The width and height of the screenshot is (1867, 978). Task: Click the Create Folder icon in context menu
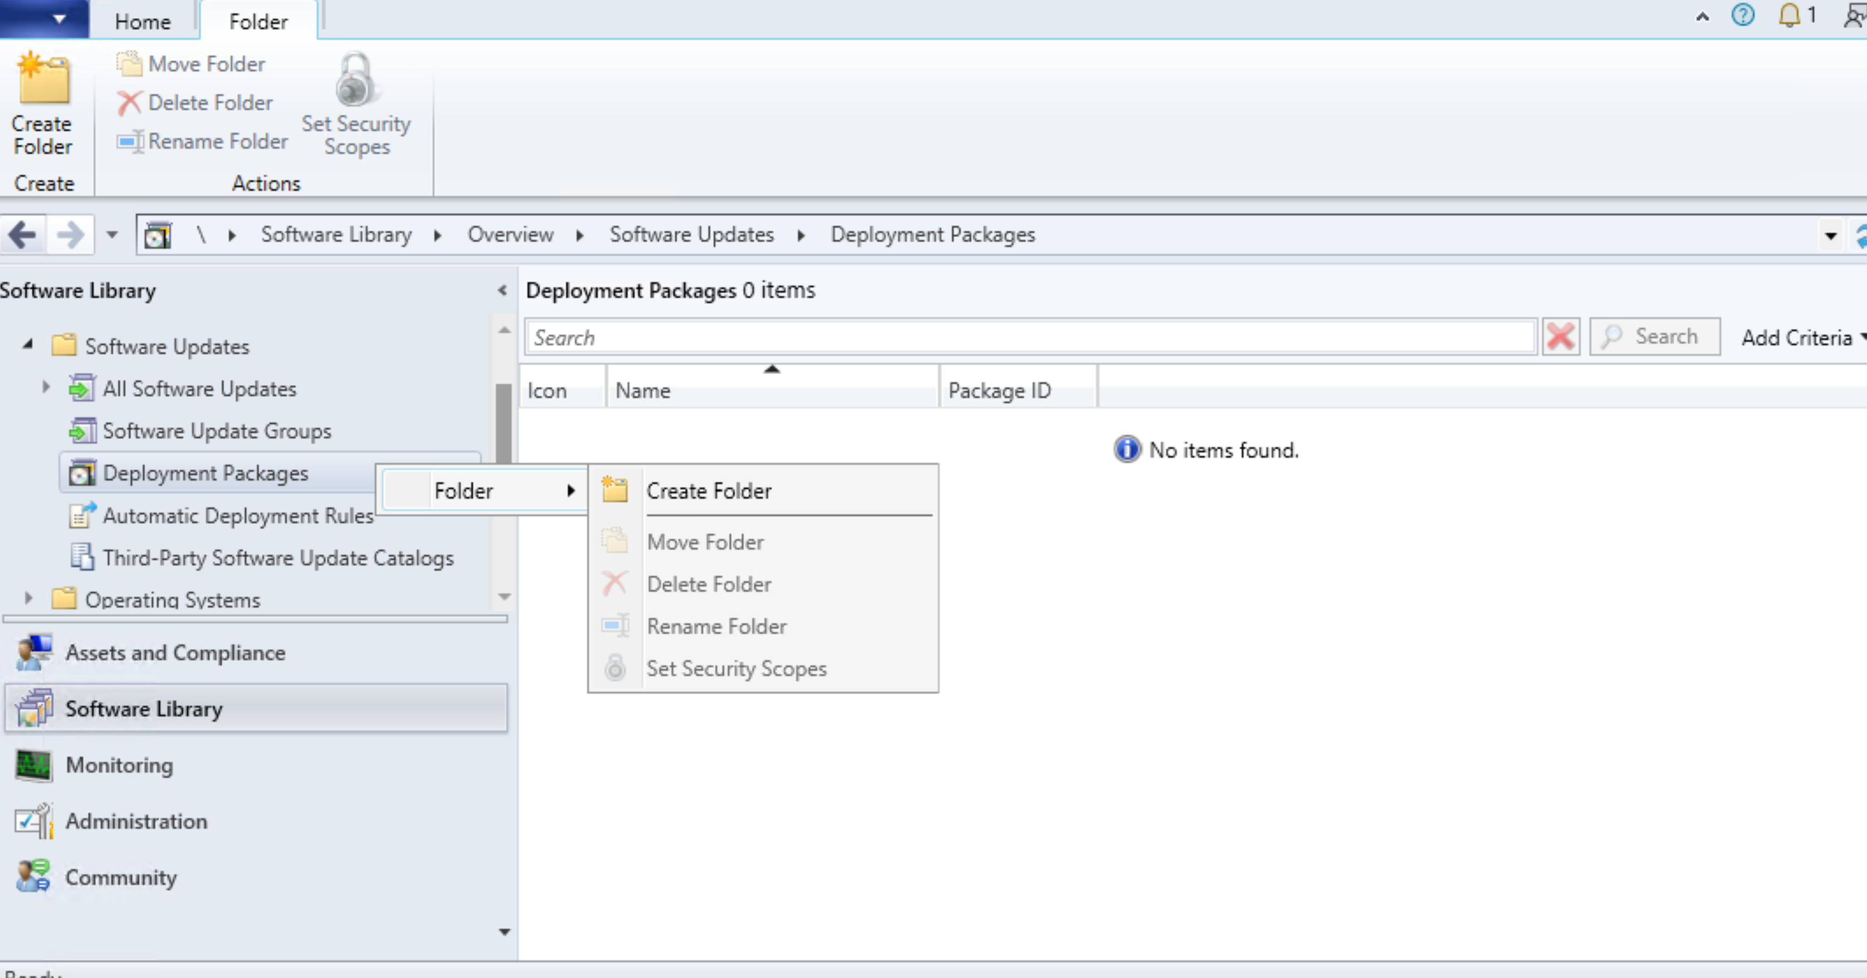[x=615, y=490]
